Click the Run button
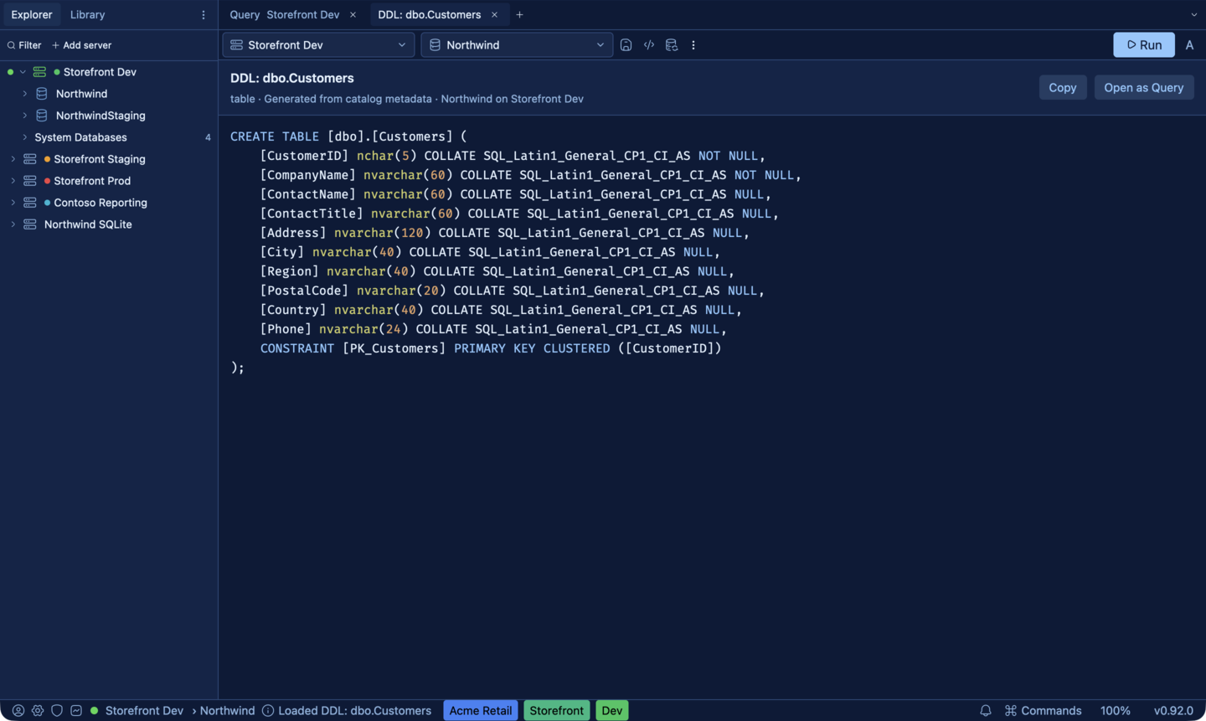 click(1144, 45)
